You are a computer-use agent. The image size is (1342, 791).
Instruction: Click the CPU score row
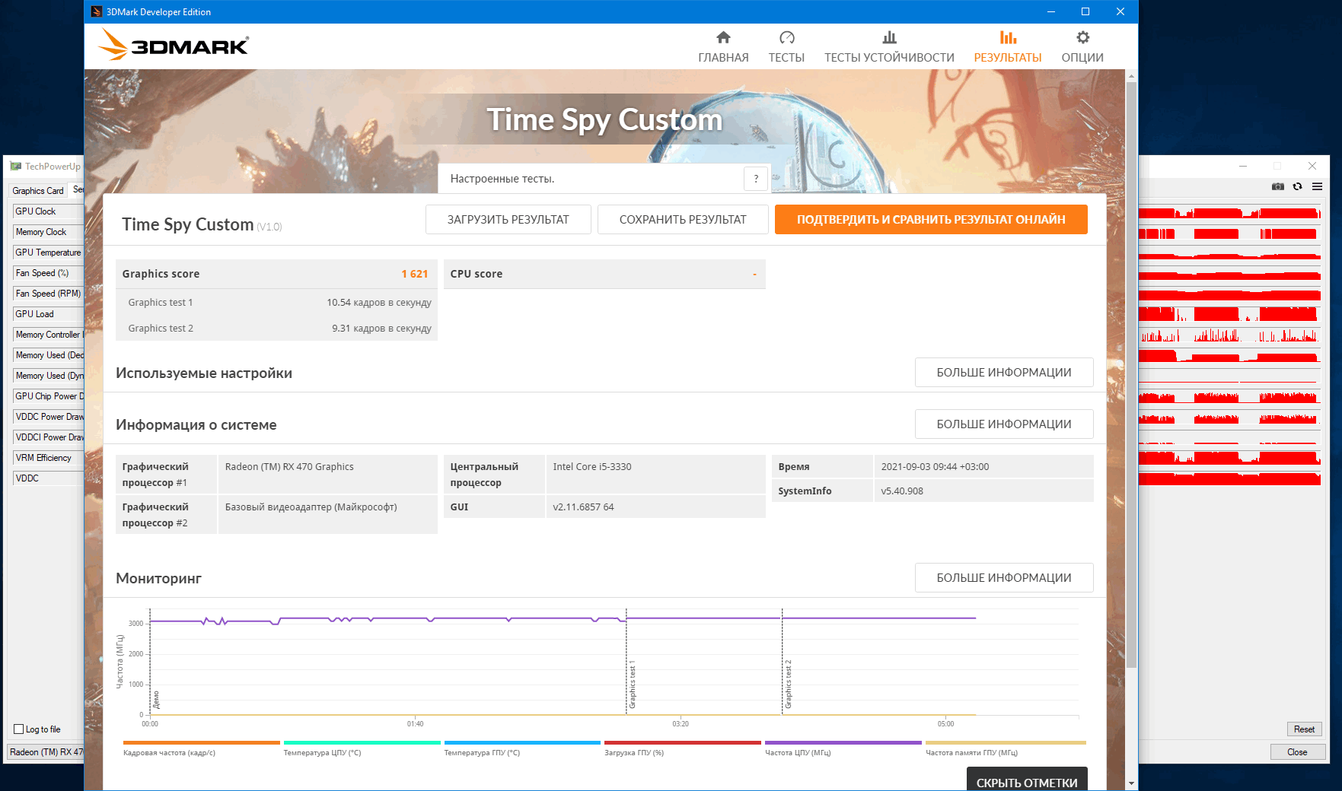(604, 274)
